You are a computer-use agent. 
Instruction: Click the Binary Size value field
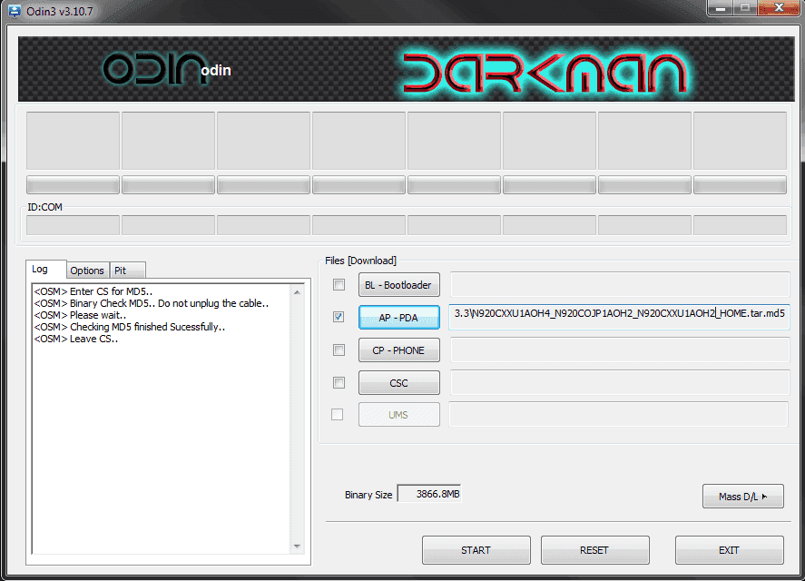click(x=429, y=494)
